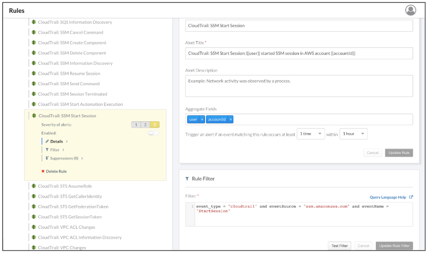
Task: Set alert severity to 3
Action: [154, 125]
